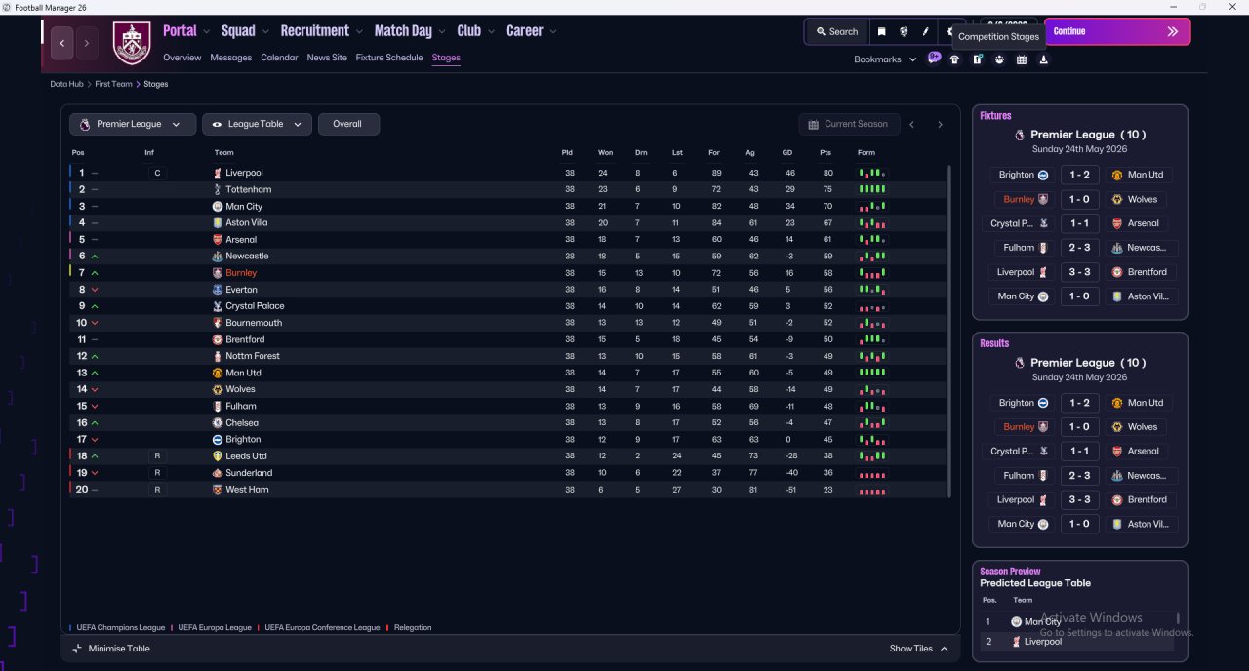
Task: Click the league table vertical scrollbar
Action: [949, 332]
